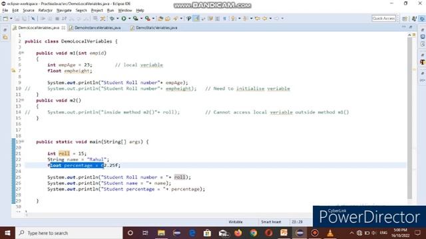This screenshot has width=426, height=239.
Task: Open File Explorer from the taskbar
Action: point(161,233)
